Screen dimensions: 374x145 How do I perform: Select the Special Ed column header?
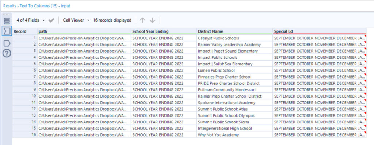coord(320,31)
